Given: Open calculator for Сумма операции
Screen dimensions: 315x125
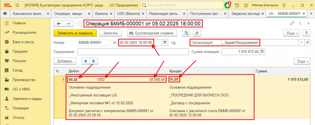Looking at the screenshot, I should (x=262, y=52).
